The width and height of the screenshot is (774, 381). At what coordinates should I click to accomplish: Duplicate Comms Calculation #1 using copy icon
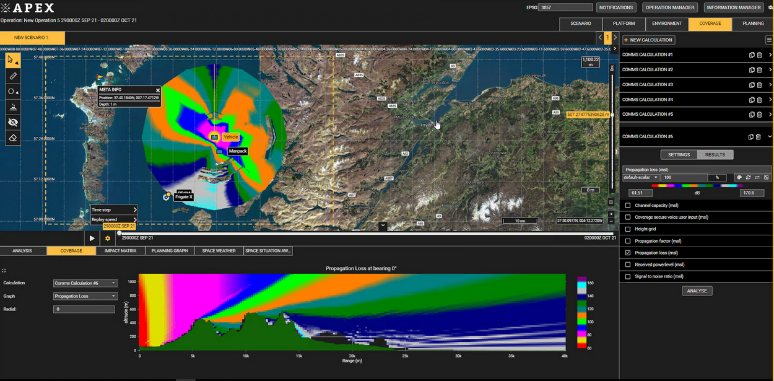(752, 55)
